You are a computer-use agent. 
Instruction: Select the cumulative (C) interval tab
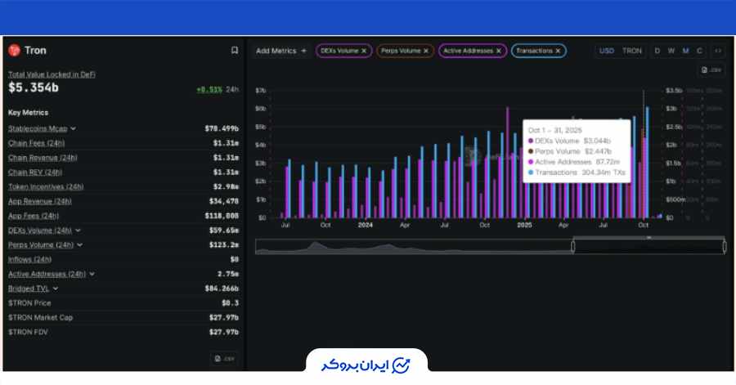699,51
